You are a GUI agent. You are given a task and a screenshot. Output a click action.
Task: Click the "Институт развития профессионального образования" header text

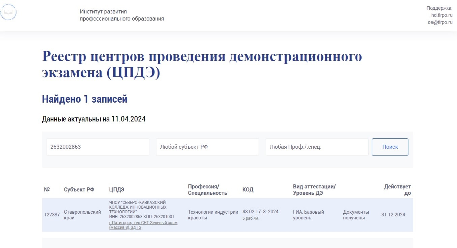pos(122,15)
